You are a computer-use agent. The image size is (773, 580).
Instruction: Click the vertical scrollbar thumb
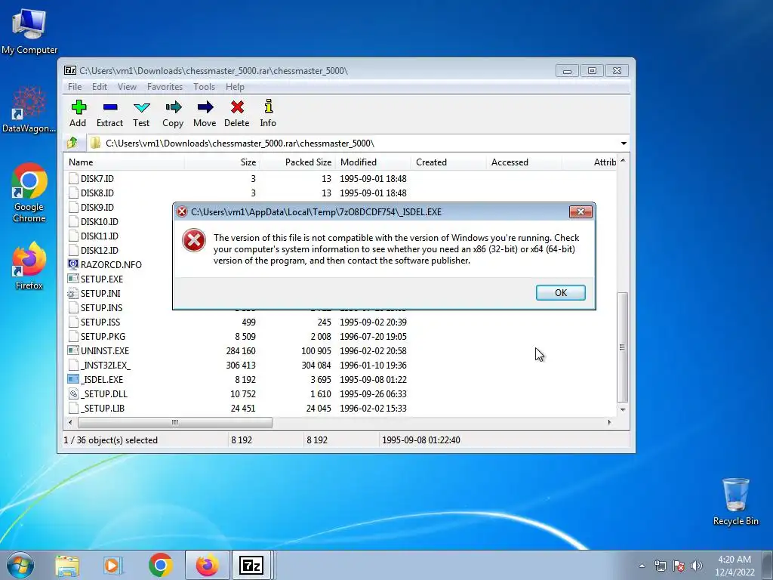(623, 347)
